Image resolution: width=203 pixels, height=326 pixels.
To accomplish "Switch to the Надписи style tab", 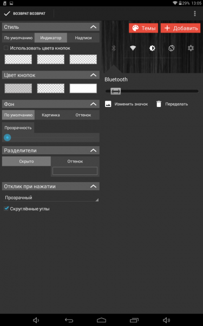I will (x=83, y=38).
